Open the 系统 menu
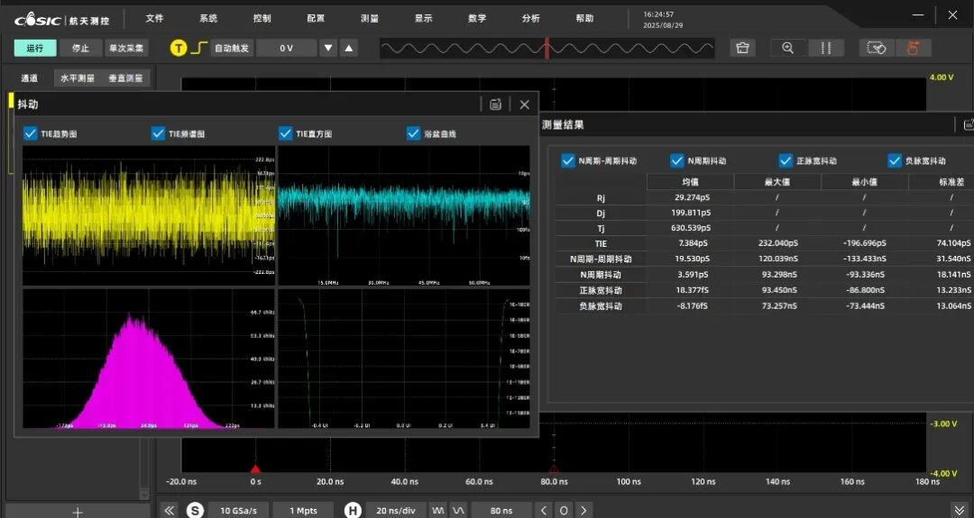 pos(208,18)
